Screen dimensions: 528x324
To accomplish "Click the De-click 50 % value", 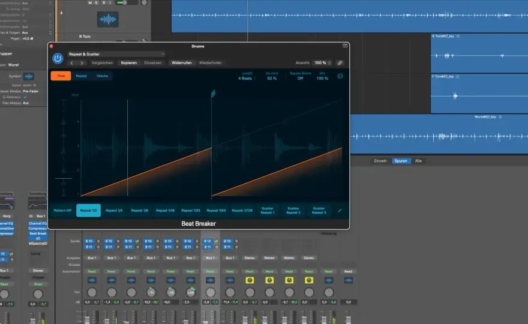I will (x=272, y=79).
